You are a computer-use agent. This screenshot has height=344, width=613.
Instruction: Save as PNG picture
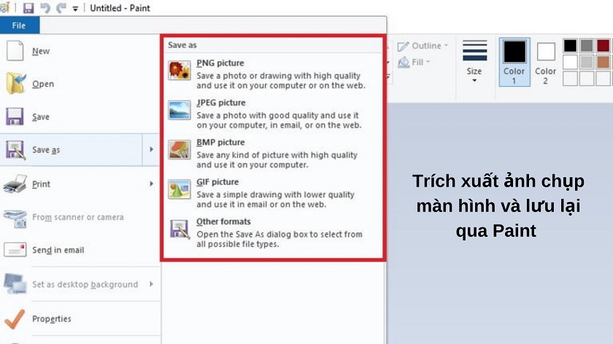click(272, 74)
